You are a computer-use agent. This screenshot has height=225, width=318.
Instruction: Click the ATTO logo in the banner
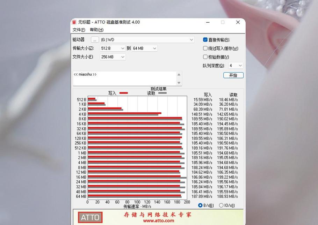pyautogui.click(x=90, y=217)
